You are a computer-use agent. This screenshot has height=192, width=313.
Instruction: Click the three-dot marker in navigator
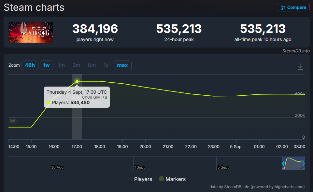[302, 168]
